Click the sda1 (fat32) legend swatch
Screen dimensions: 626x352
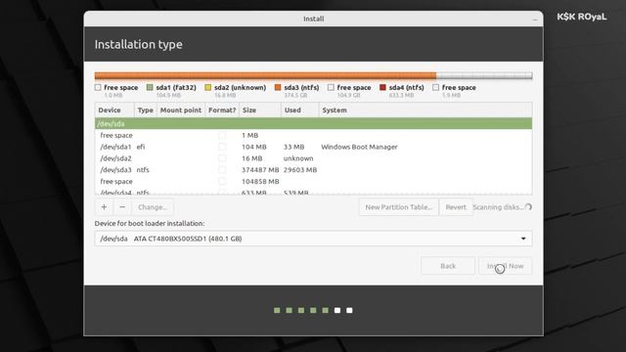click(150, 87)
